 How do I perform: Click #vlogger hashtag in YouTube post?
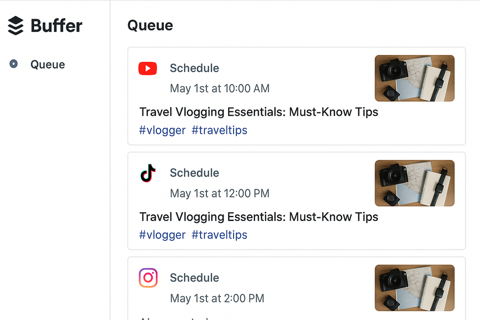tap(162, 130)
